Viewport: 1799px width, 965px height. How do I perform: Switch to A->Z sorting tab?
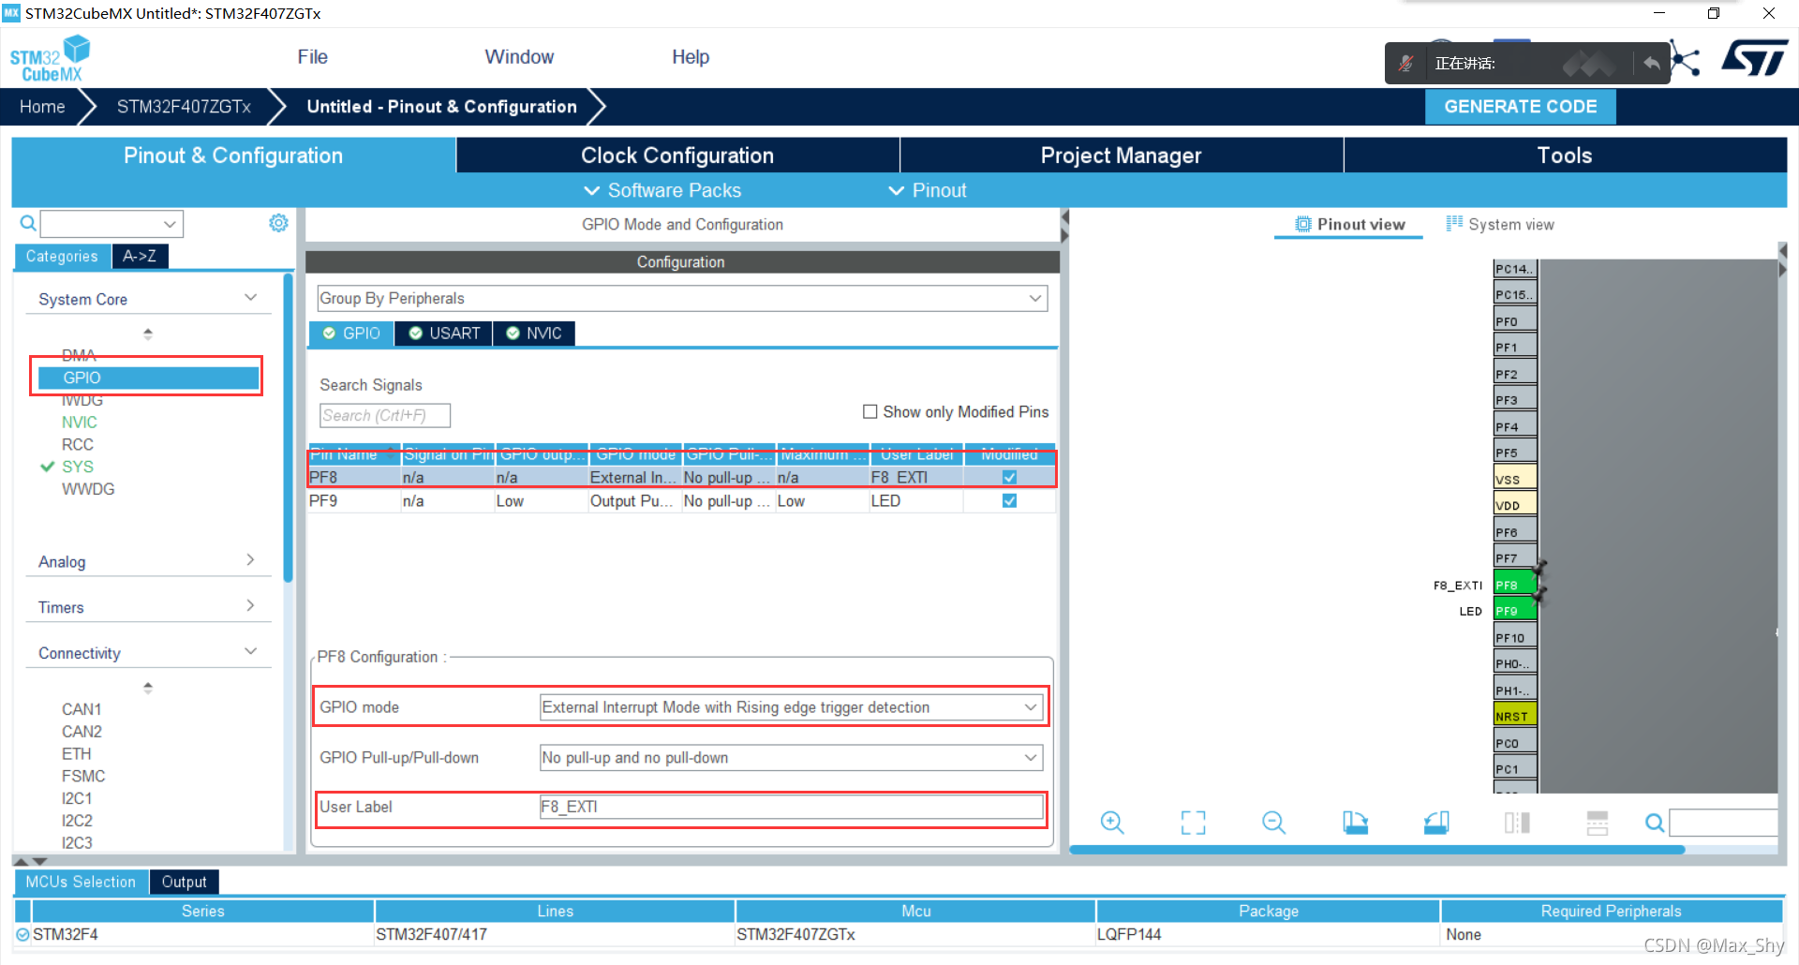pyautogui.click(x=140, y=256)
